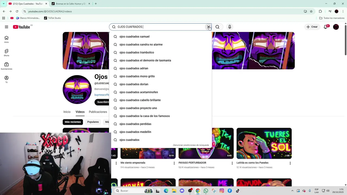Viewport: 347px width, 195px height.
Task: Open TikTok from the taskbar
Action: click(238, 191)
